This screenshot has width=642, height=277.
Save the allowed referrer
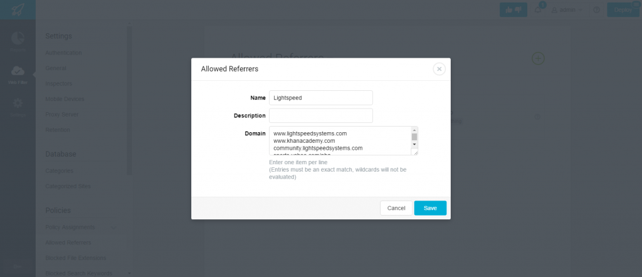click(x=430, y=208)
